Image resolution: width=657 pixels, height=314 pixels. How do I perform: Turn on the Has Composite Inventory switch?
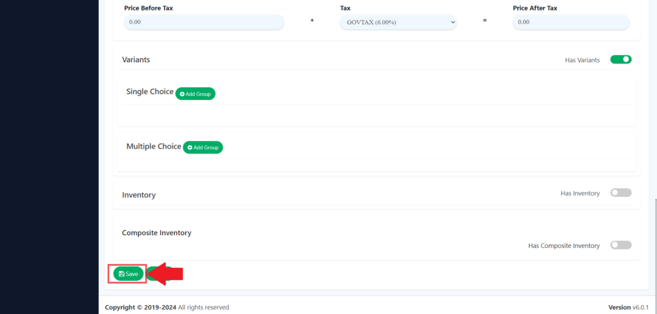click(620, 245)
